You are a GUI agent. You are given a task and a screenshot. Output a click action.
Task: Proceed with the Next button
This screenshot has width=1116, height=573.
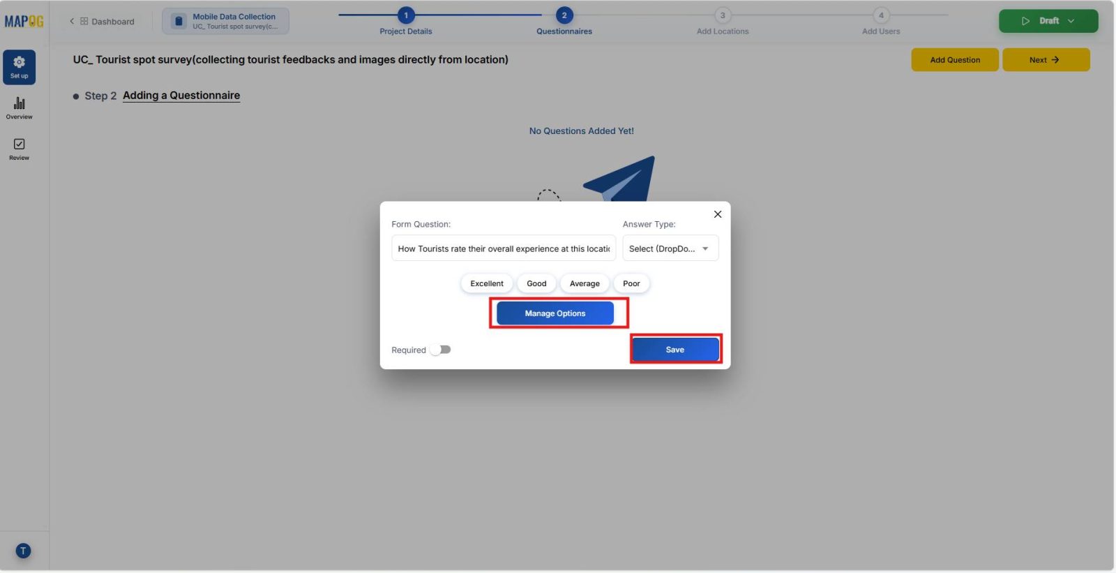1045,60
